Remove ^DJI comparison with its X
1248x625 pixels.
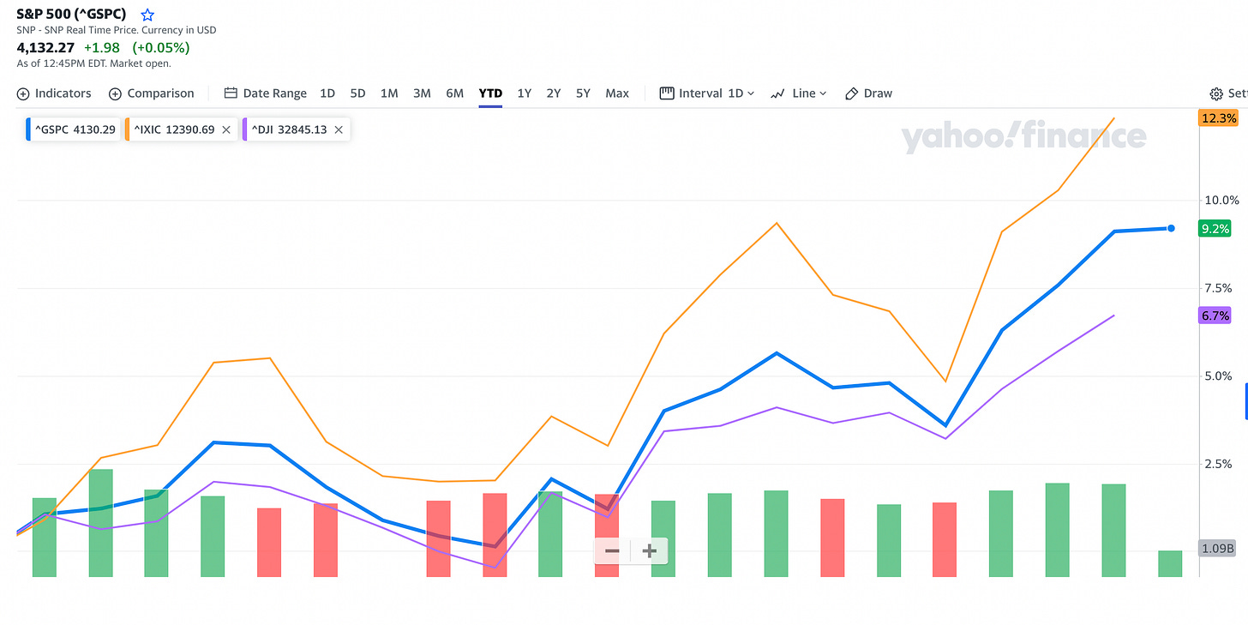[339, 129]
